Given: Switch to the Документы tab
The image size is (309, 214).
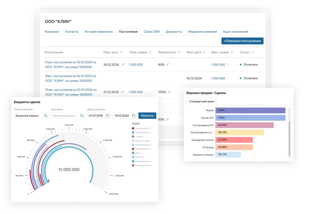Looking at the screenshot, I should coord(174,32).
